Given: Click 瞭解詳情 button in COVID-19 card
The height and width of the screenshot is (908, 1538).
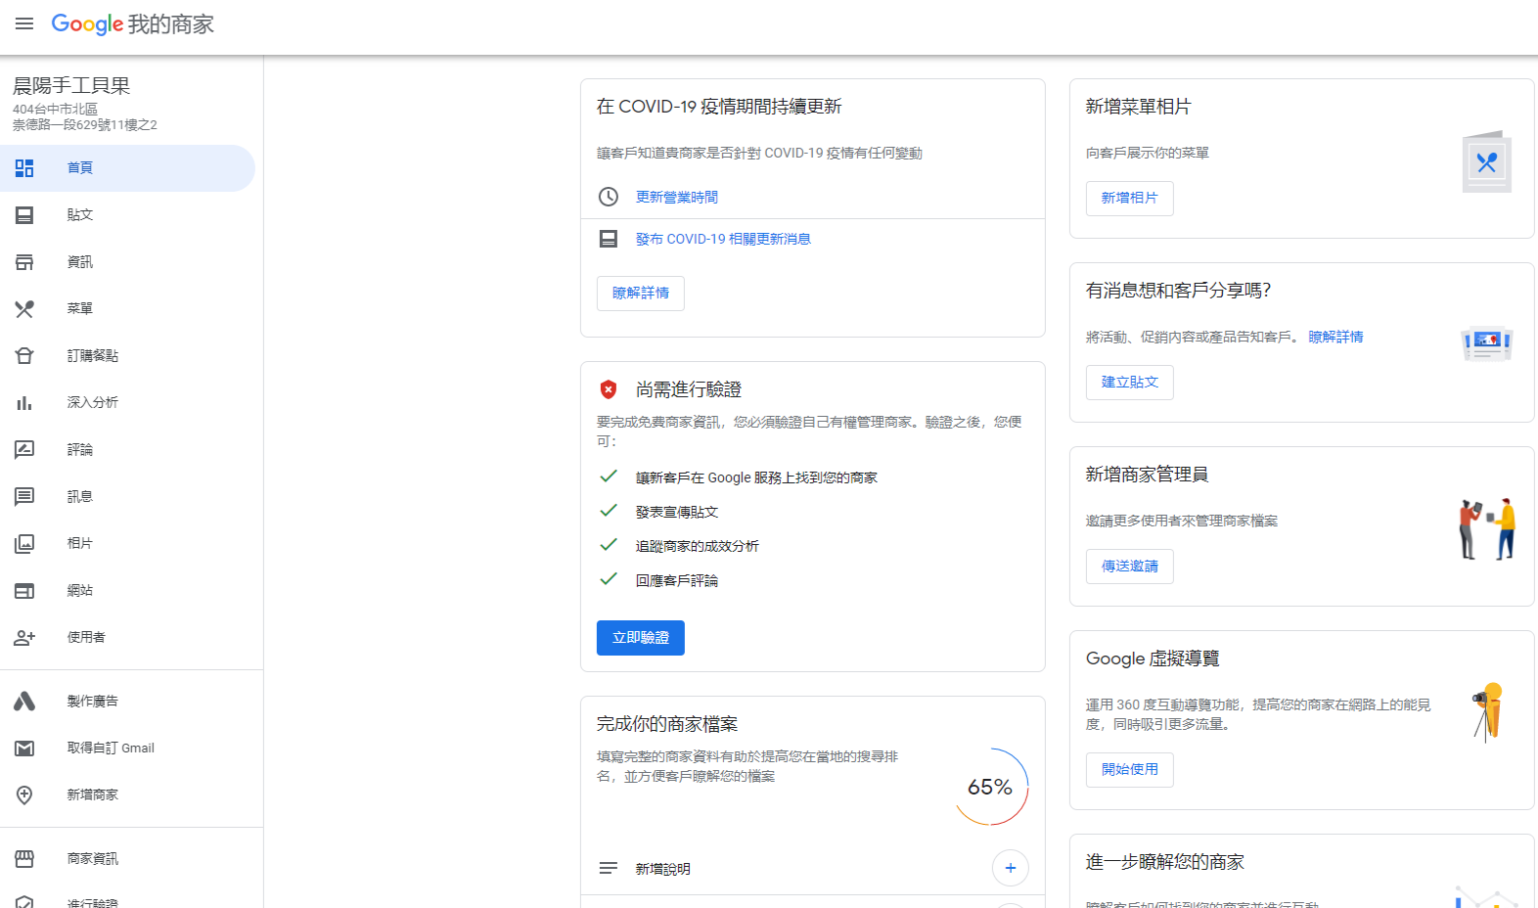Looking at the screenshot, I should 641,294.
